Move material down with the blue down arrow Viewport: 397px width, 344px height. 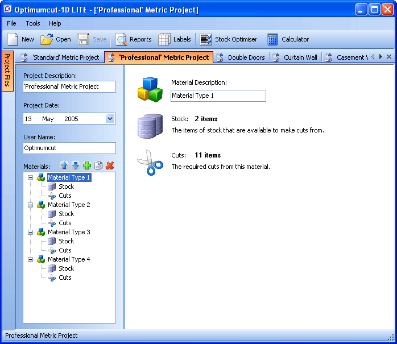point(76,165)
